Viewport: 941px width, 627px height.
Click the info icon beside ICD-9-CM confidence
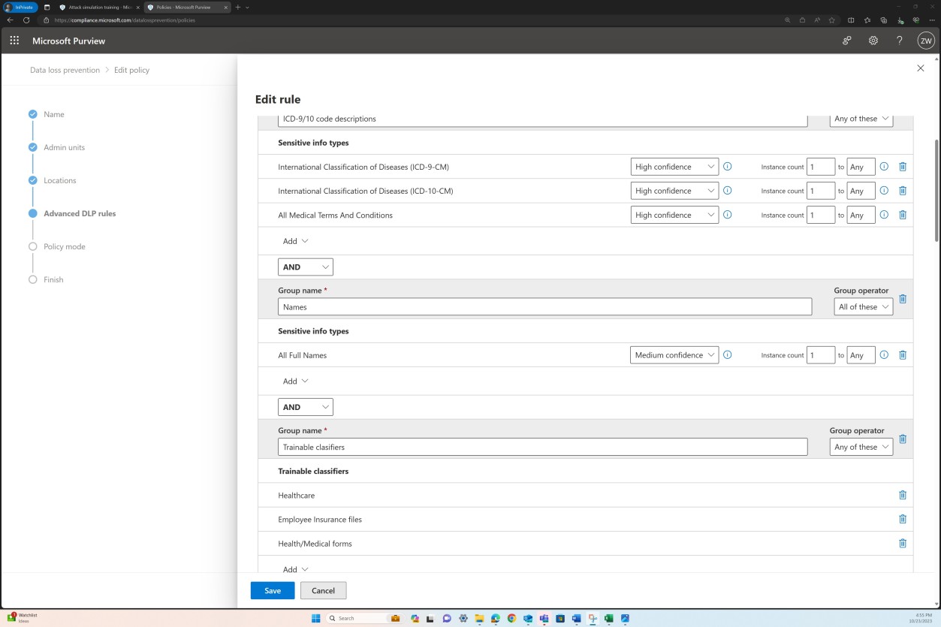727,166
